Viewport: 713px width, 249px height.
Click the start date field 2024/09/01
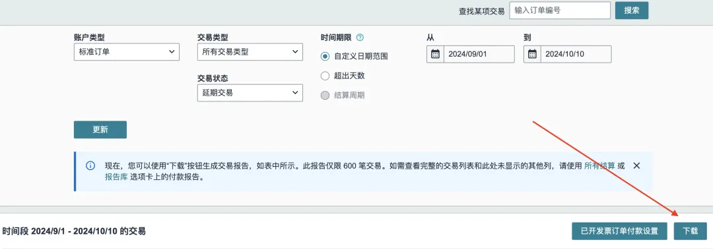click(x=479, y=54)
